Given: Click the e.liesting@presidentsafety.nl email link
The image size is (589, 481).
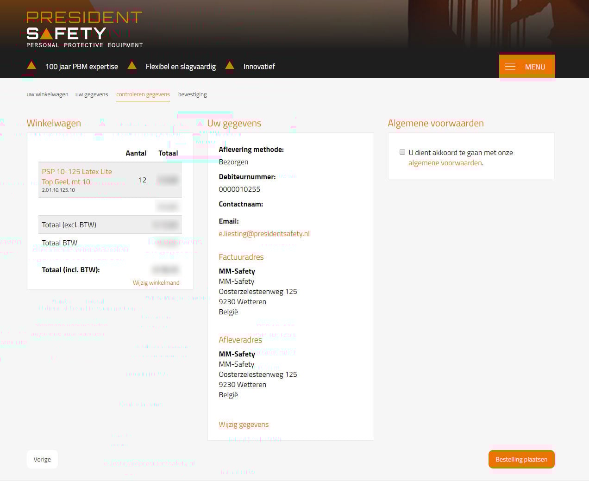Looking at the screenshot, I should pyautogui.click(x=264, y=234).
